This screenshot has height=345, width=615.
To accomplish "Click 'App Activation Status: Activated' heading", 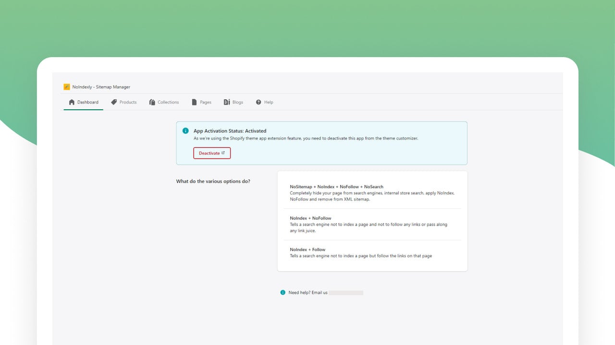I will 230,131.
